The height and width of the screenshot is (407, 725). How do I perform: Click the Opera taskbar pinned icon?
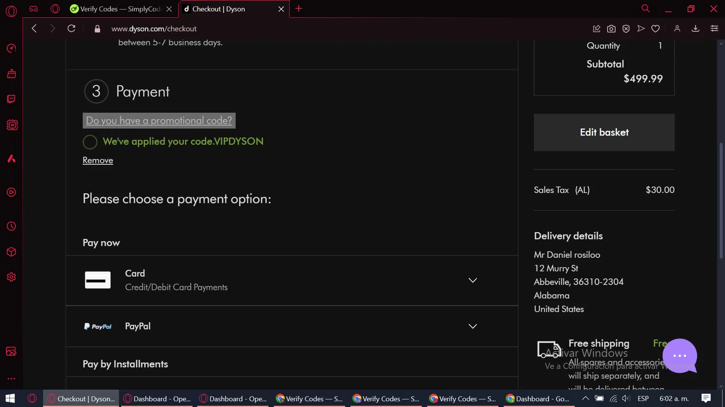point(32,398)
